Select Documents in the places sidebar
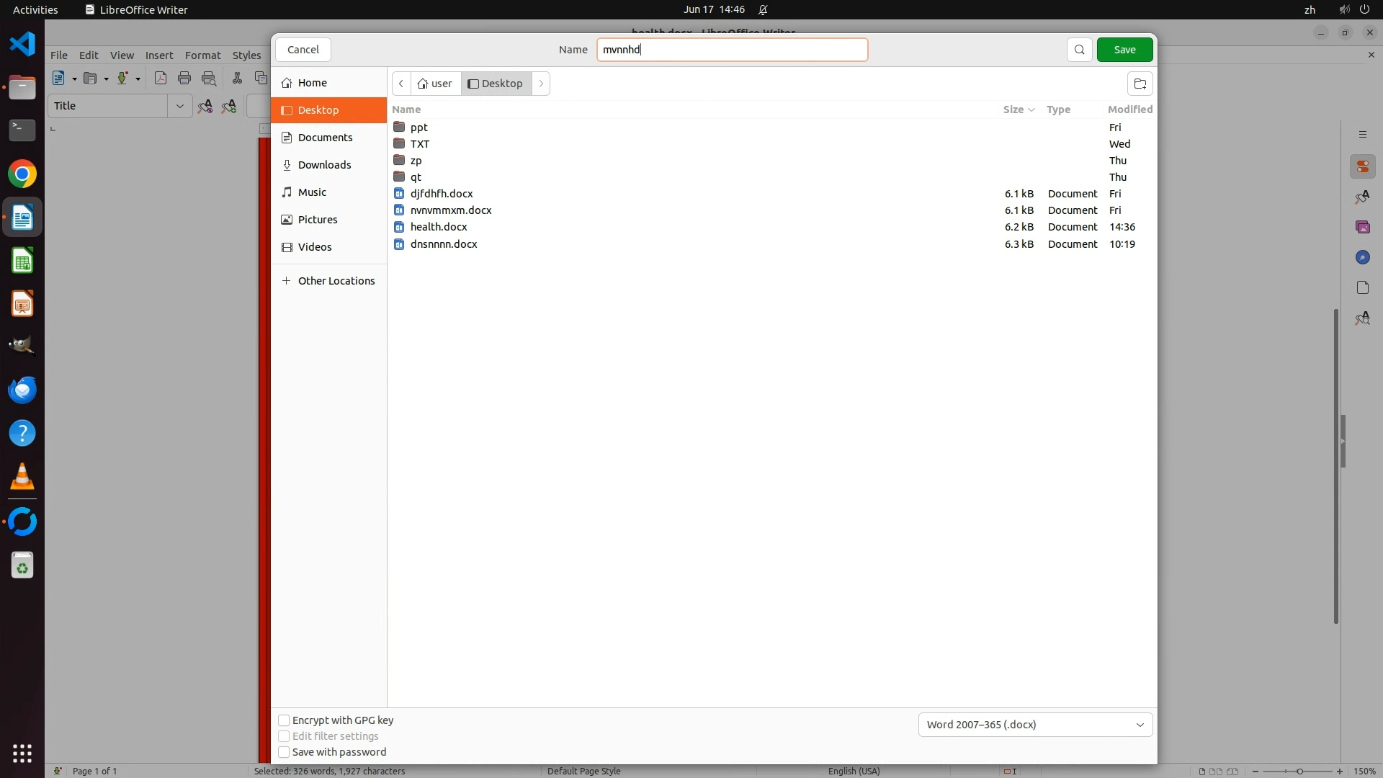This screenshot has height=778, width=1383. point(325,138)
